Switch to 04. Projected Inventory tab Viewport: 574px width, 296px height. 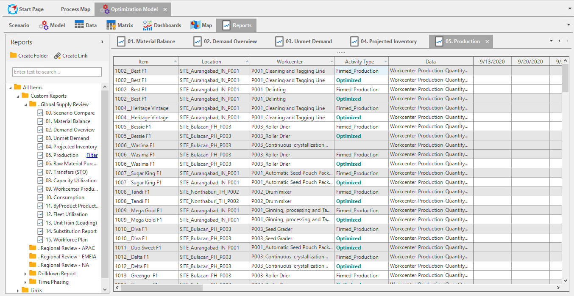coord(384,41)
